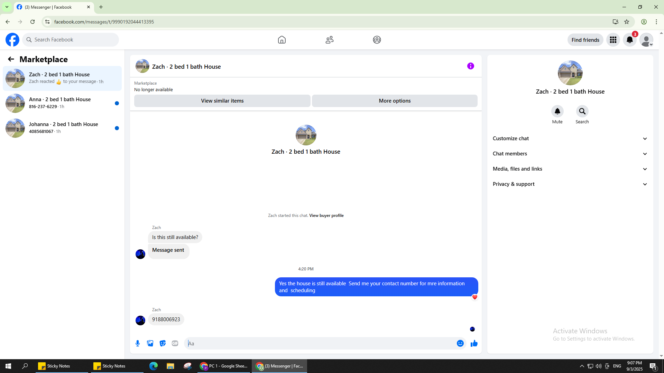The width and height of the screenshot is (664, 373).
Task: Open Microsoft Edge from the taskbar
Action: [x=154, y=366]
